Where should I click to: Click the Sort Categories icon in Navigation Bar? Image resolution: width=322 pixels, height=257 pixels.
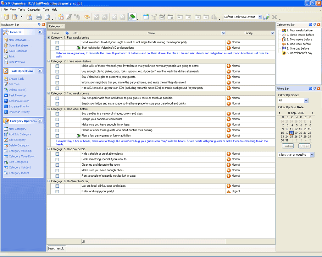6,162
